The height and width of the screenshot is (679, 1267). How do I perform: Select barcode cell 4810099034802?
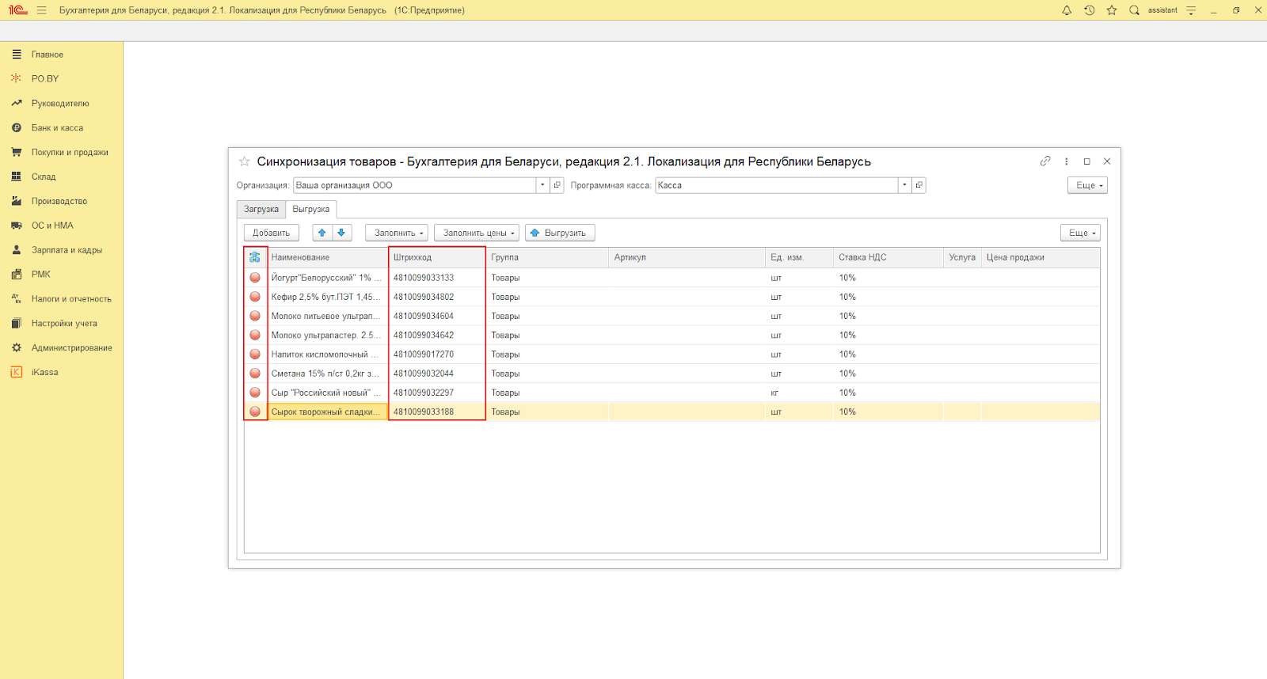[437, 297]
